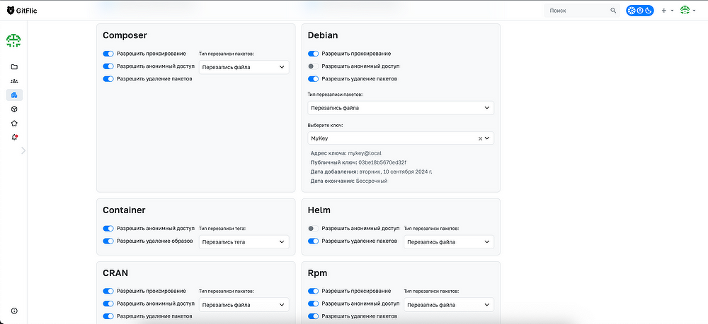Expand the Debian key selection dropdown

pos(487,138)
